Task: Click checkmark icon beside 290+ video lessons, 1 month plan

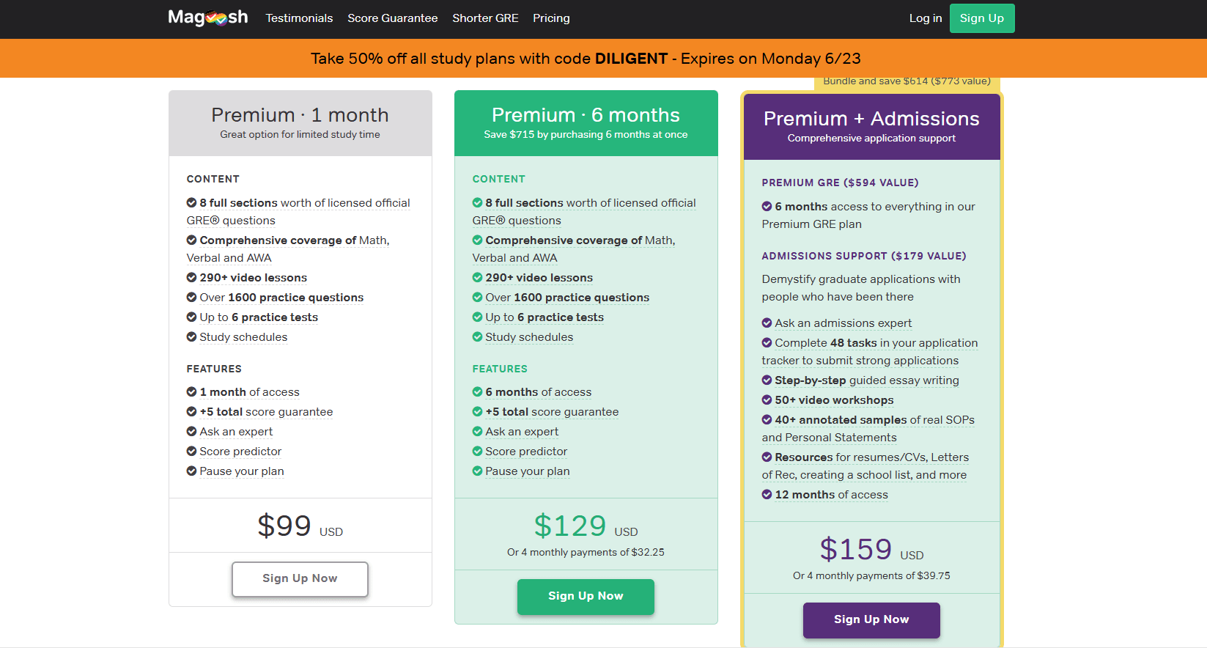Action: point(191,278)
